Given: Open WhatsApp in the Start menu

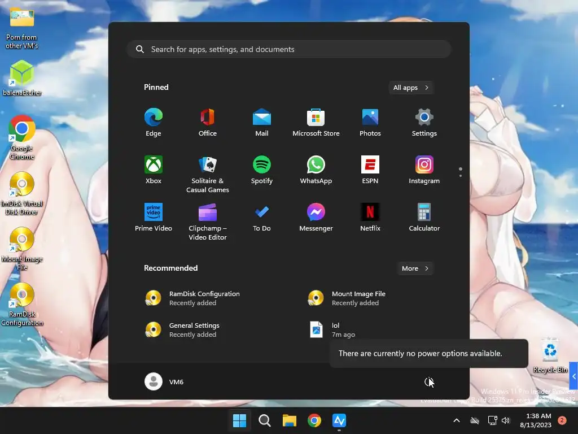Looking at the screenshot, I should (x=316, y=170).
